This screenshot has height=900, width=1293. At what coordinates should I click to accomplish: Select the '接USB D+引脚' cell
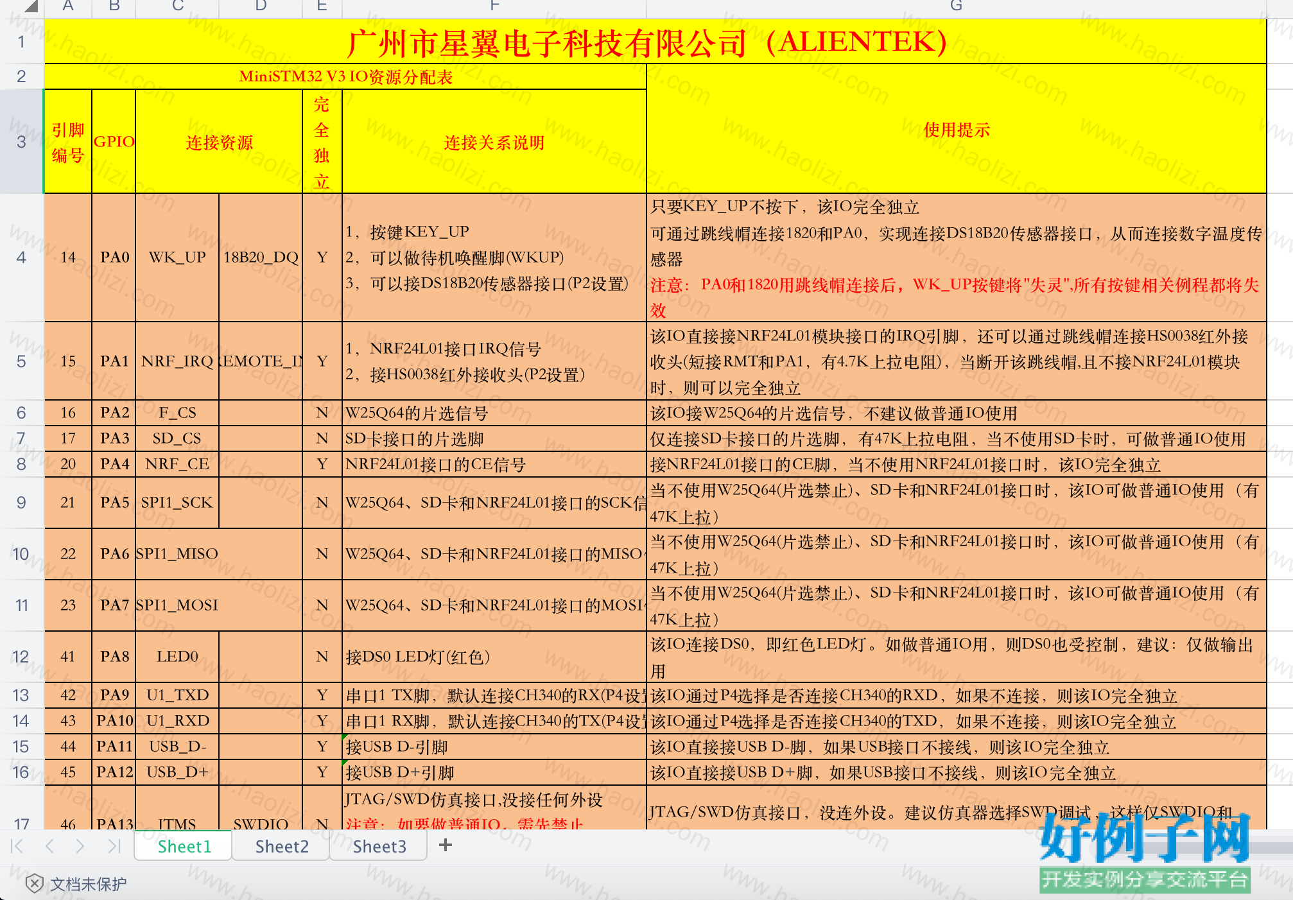494,772
